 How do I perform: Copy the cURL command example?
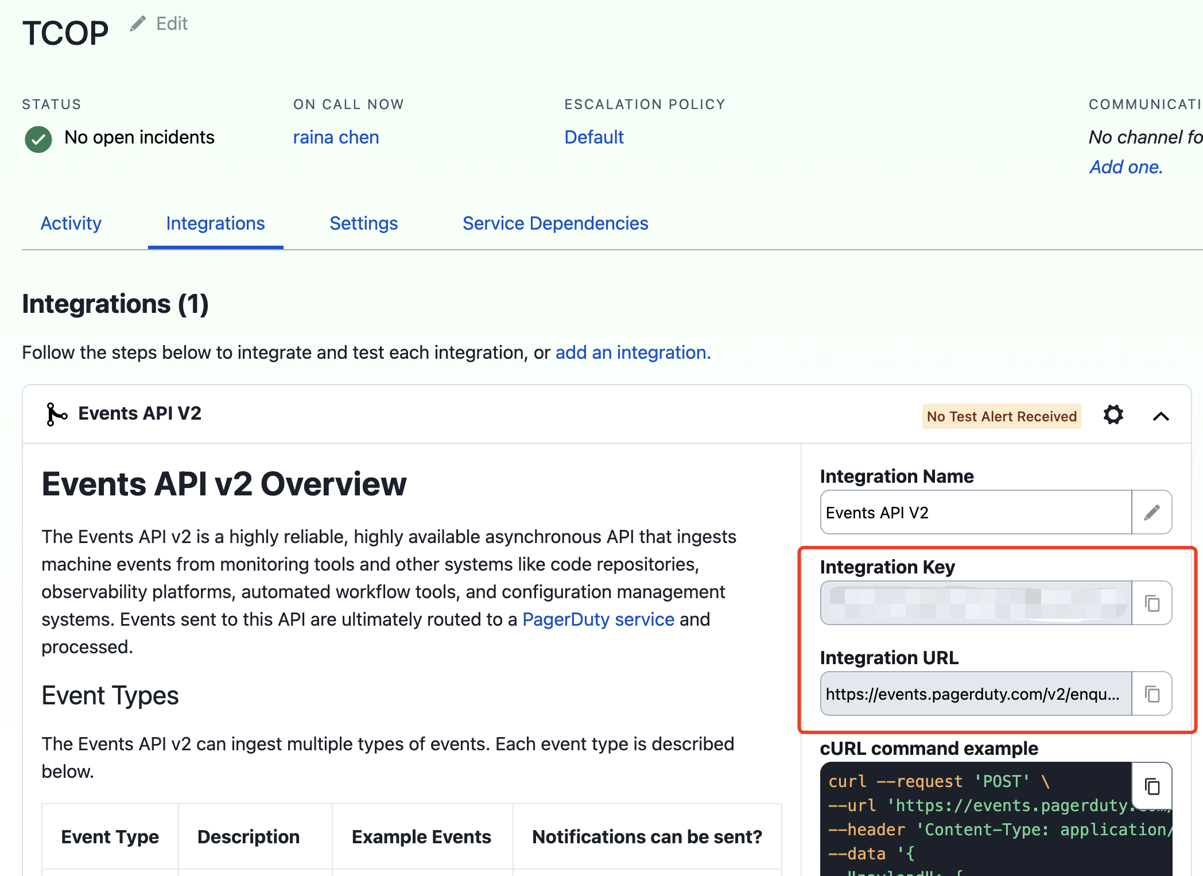(1152, 786)
